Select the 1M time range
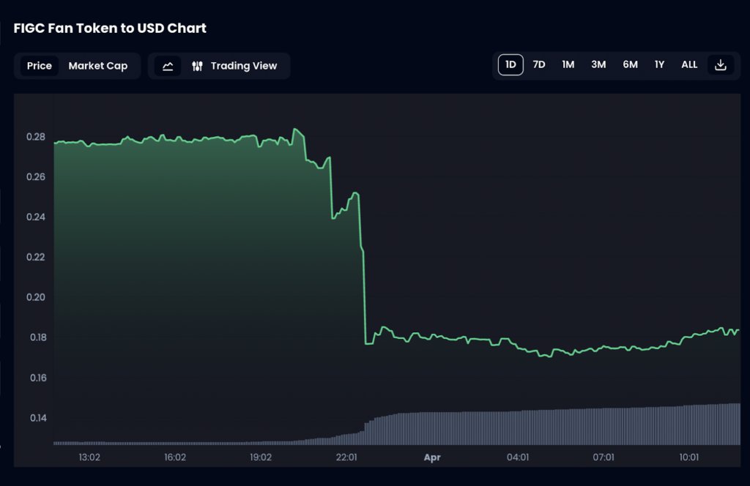750x486 pixels. point(568,64)
